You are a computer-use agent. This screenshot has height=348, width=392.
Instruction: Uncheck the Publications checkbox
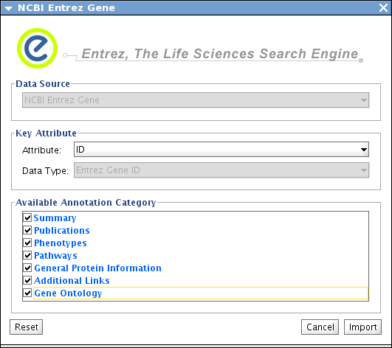27,230
